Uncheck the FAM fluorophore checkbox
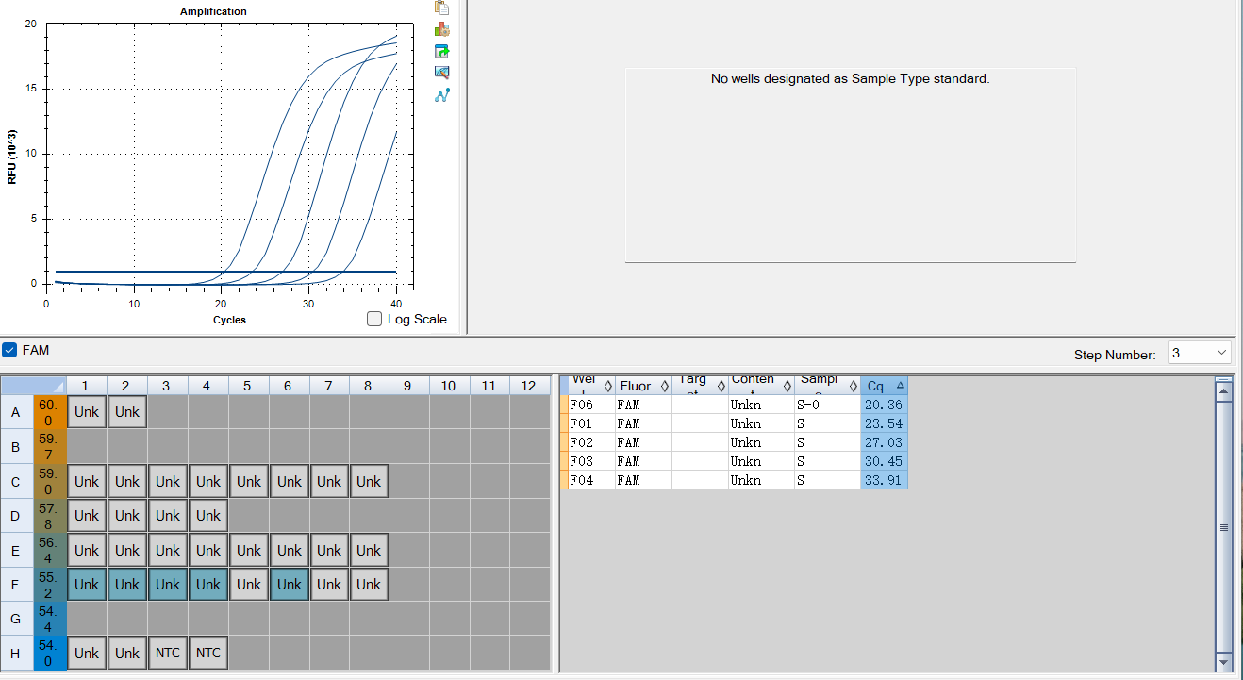The image size is (1243, 680). 9,350
